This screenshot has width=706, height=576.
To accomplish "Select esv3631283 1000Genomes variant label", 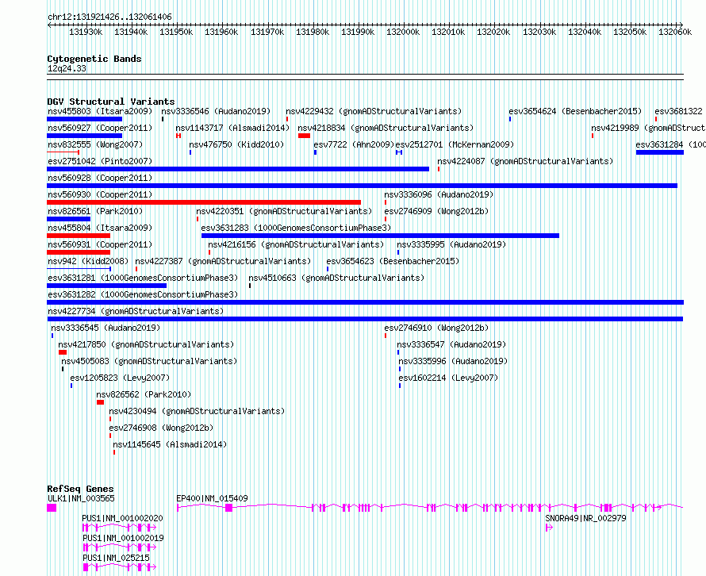I will pos(296,228).
